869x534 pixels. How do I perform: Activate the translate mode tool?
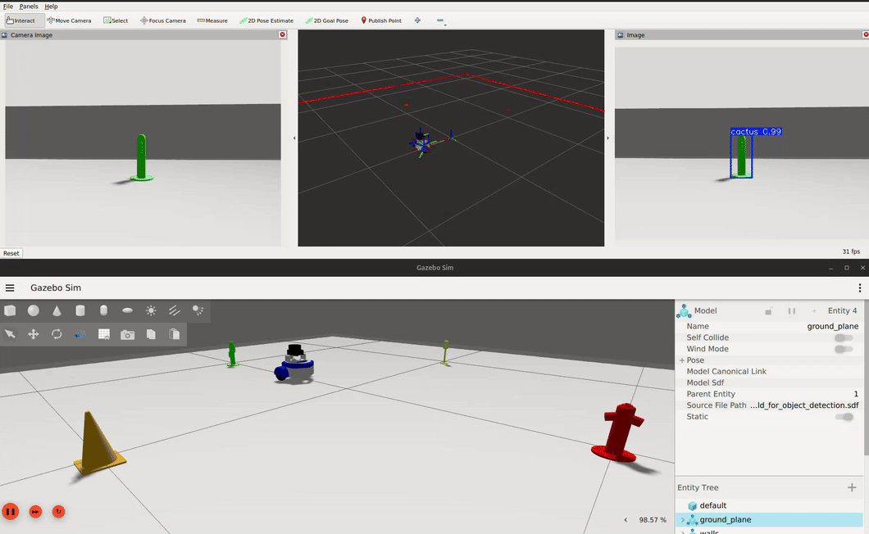tap(34, 334)
